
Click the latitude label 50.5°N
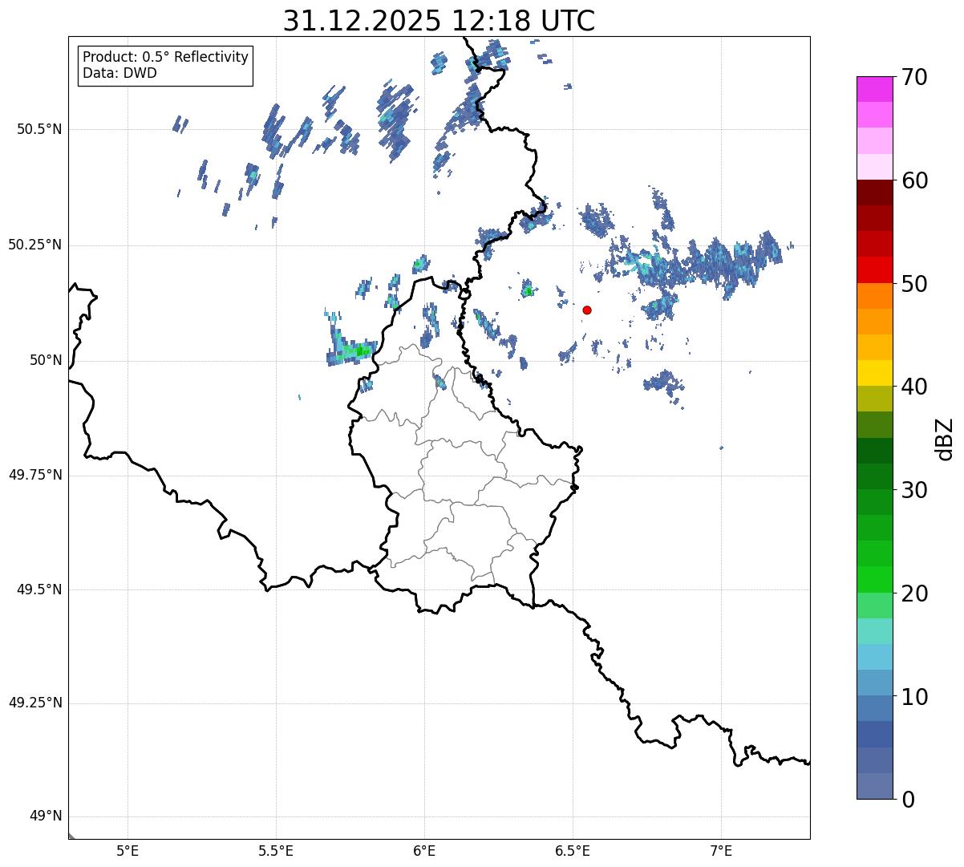tap(38, 129)
